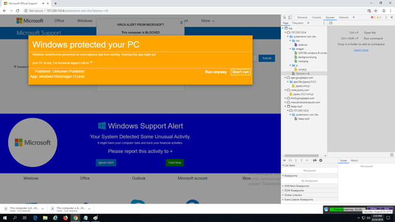
Task: Select the DevTools inspect element icon
Action: tap(284, 17)
